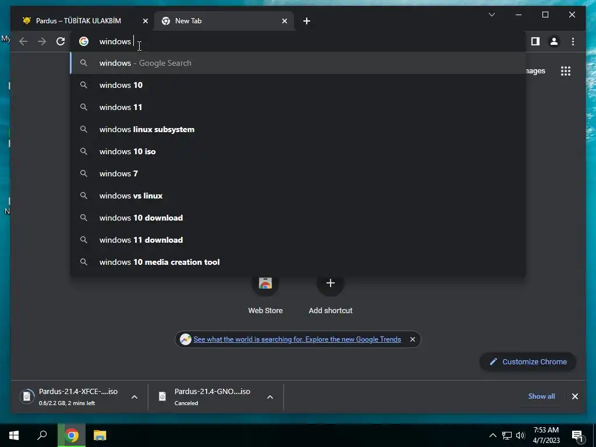
Task: Open the Chrome profile menu
Action: point(554,41)
